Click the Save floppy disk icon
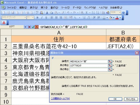Image resolution: width=140 pixels, height=105 pixels. [x=13, y=13]
